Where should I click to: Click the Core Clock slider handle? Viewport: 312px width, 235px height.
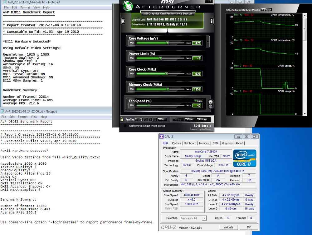click(x=167, y=74)
